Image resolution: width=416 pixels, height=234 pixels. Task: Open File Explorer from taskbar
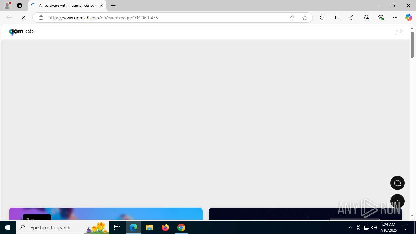(x=149, y=227)
